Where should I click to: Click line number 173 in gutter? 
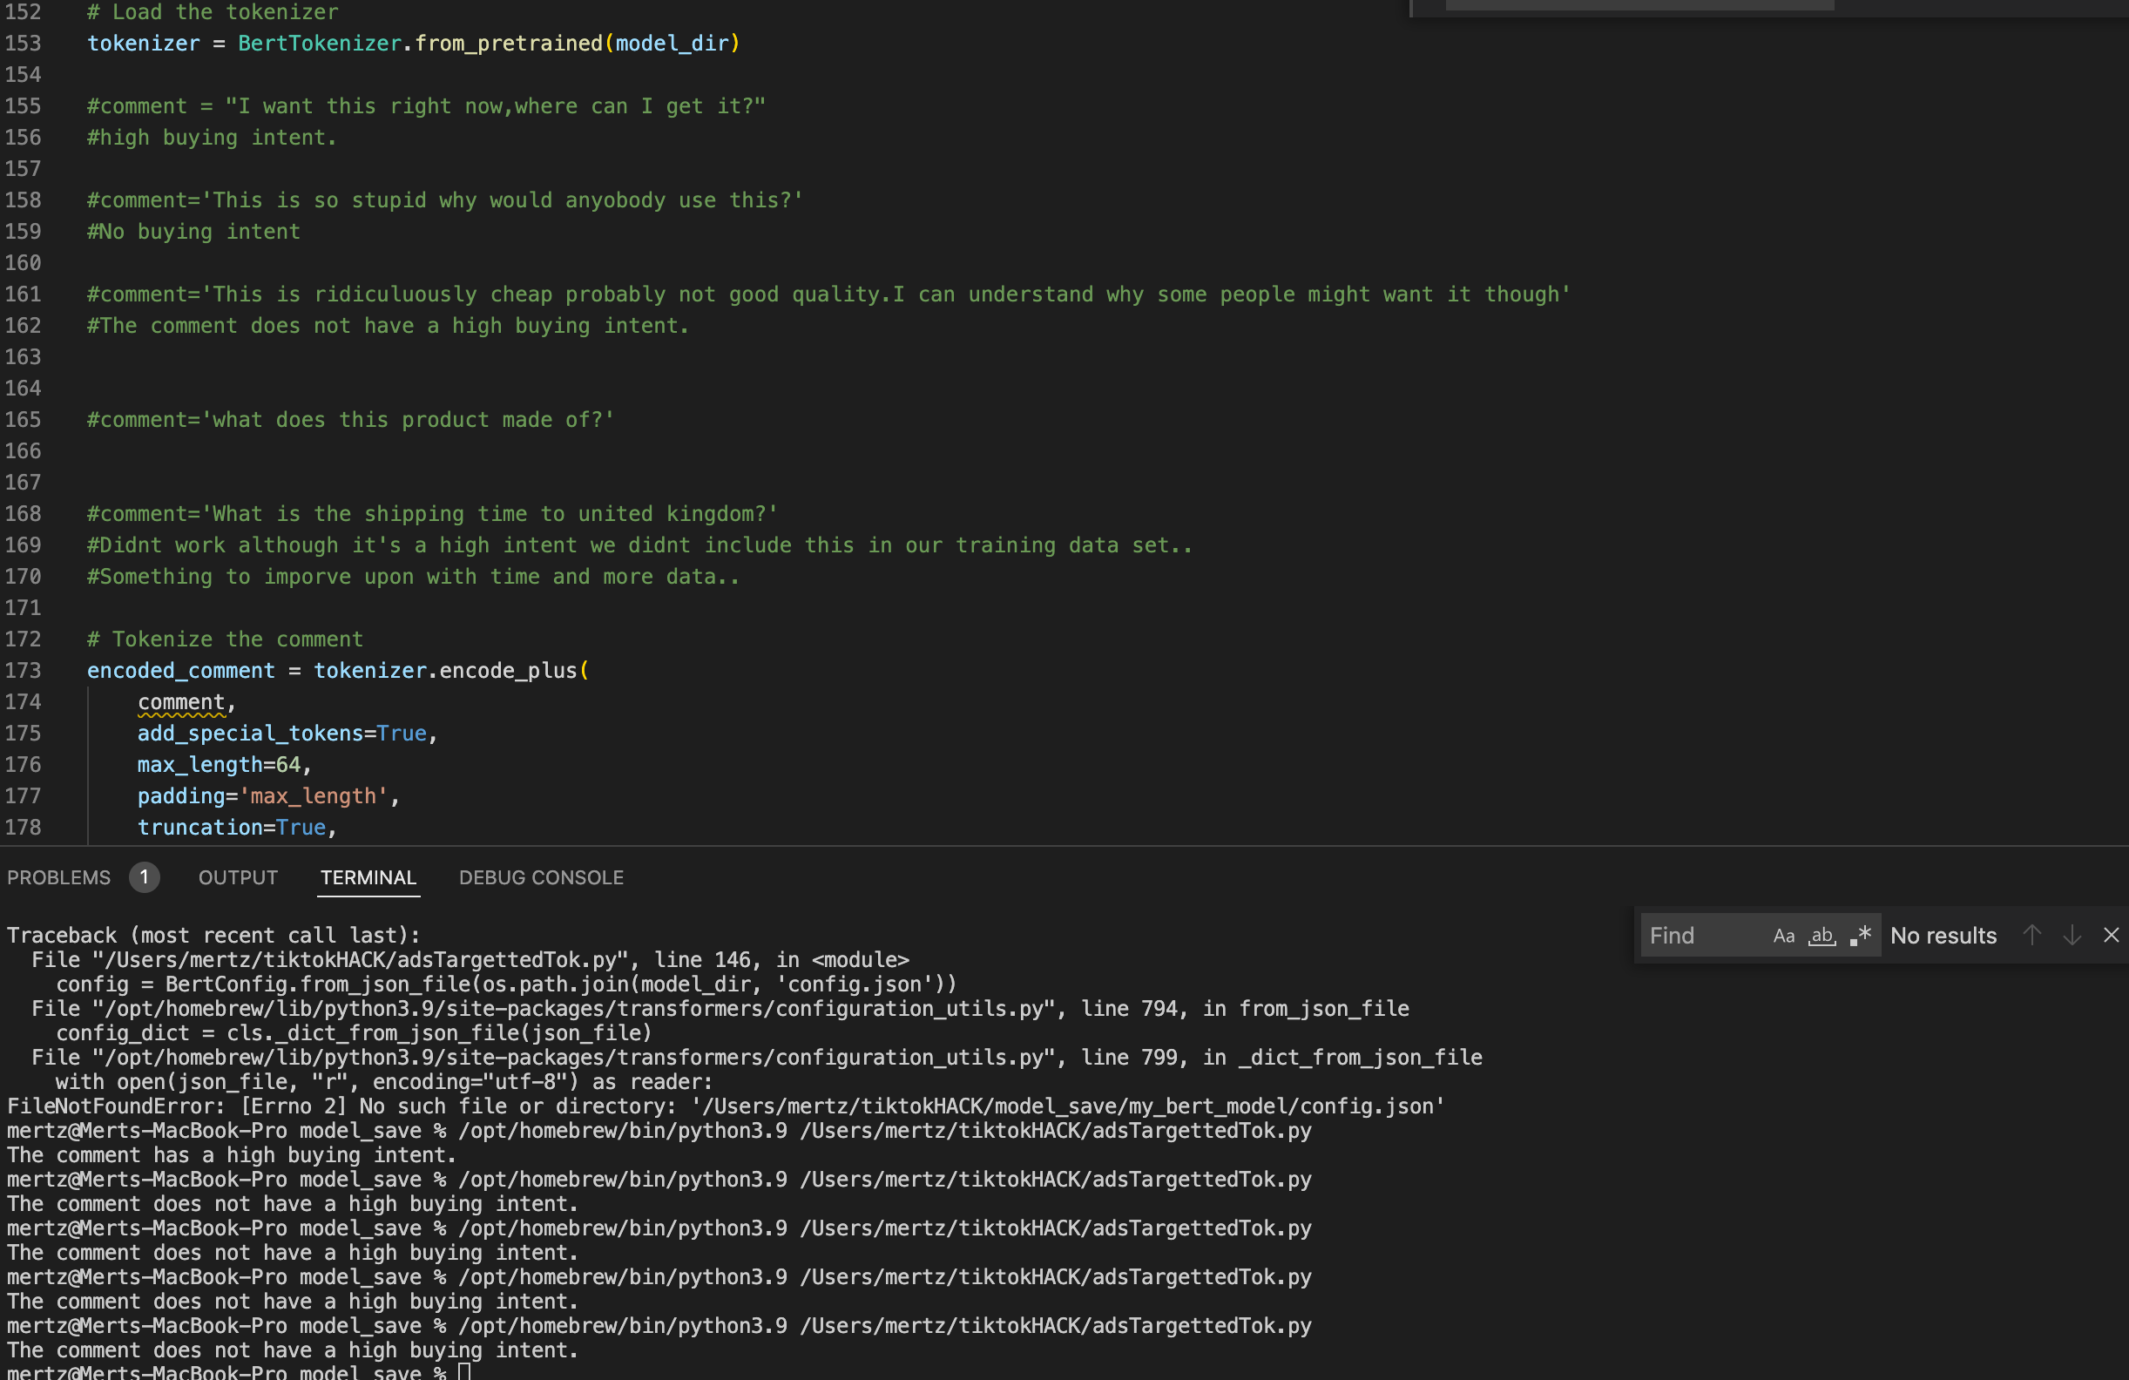[24, 671]
